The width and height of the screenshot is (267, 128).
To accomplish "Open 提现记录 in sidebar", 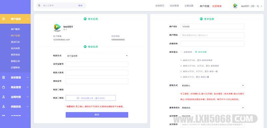I will pyautogui.click(x=15, y=61).
